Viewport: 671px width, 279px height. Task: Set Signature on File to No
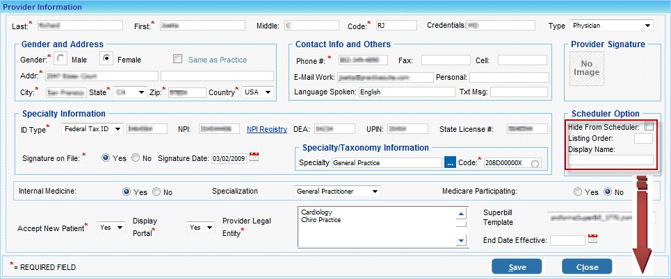136,158
